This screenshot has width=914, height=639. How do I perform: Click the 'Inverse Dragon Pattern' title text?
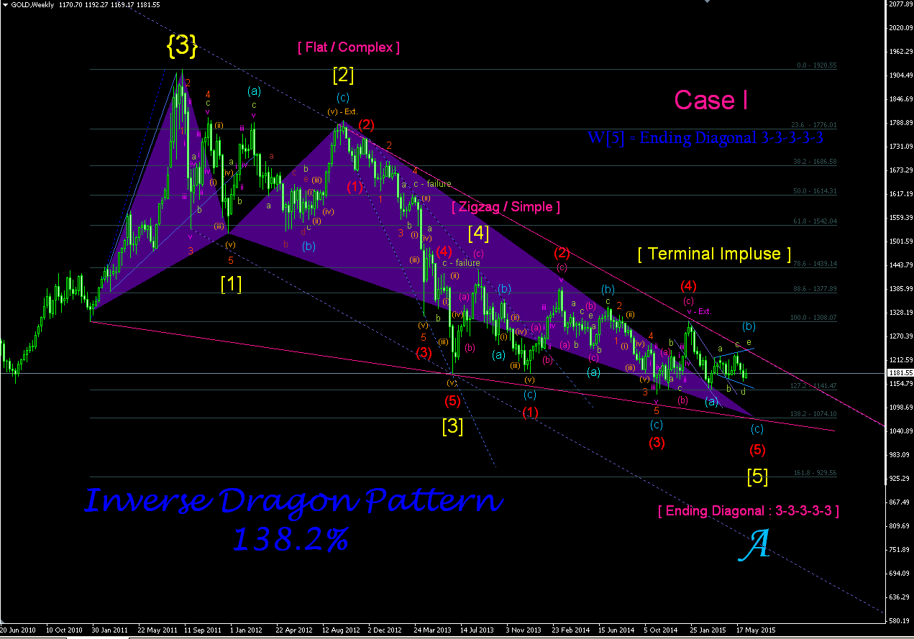pyautogui.click(x=293, y=501)
